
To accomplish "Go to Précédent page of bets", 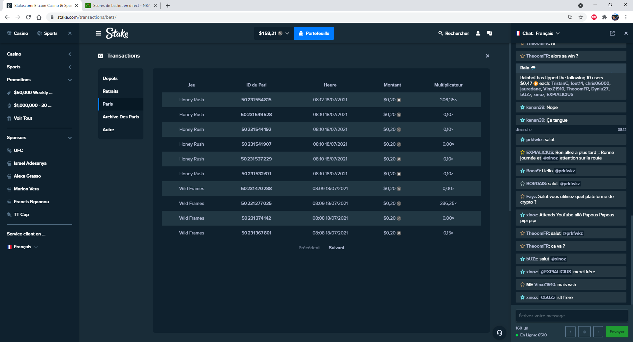I will 309,248.
